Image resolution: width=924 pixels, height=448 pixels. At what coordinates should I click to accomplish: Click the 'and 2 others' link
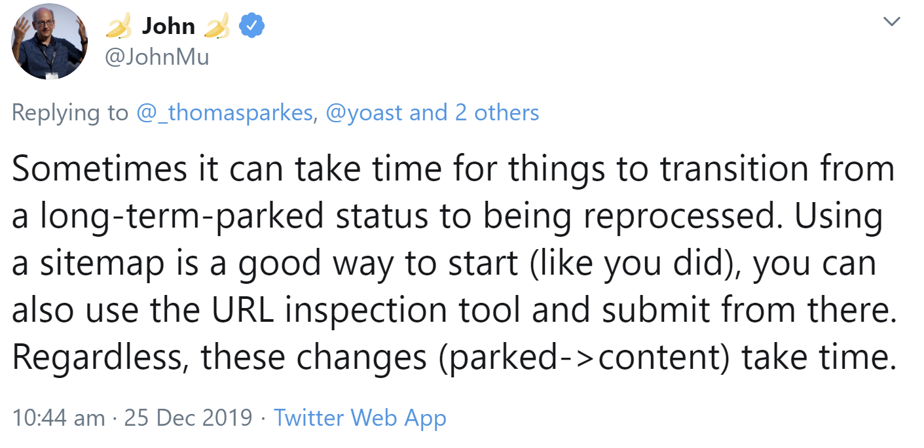click(473, 112)
